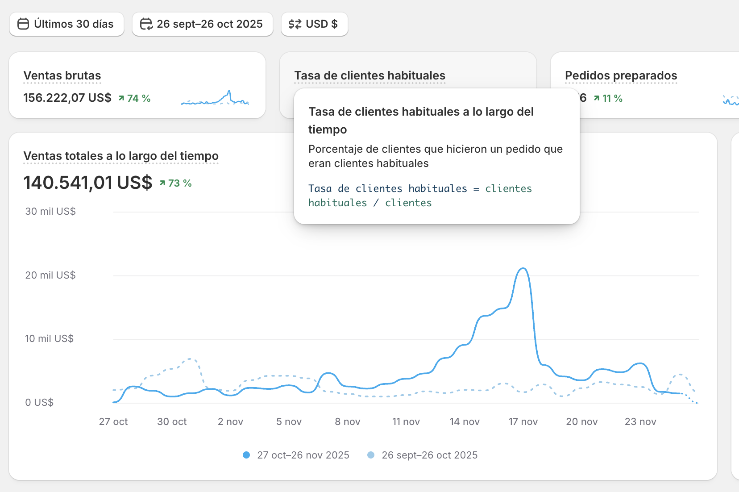Click the '14 nov' x-axis label

point(465,421)
